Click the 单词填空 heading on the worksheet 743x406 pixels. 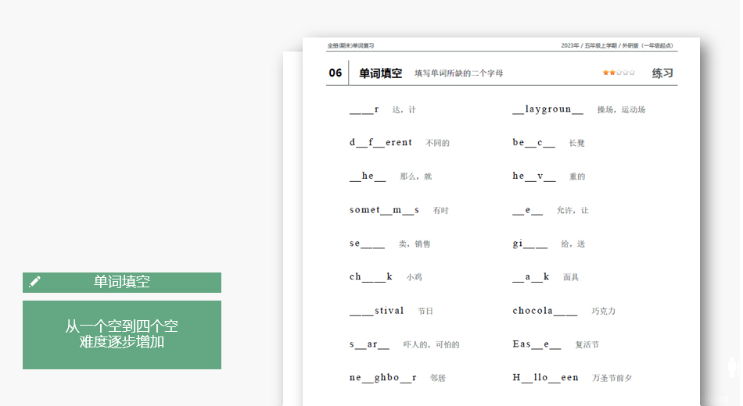[x=380, y=73]
